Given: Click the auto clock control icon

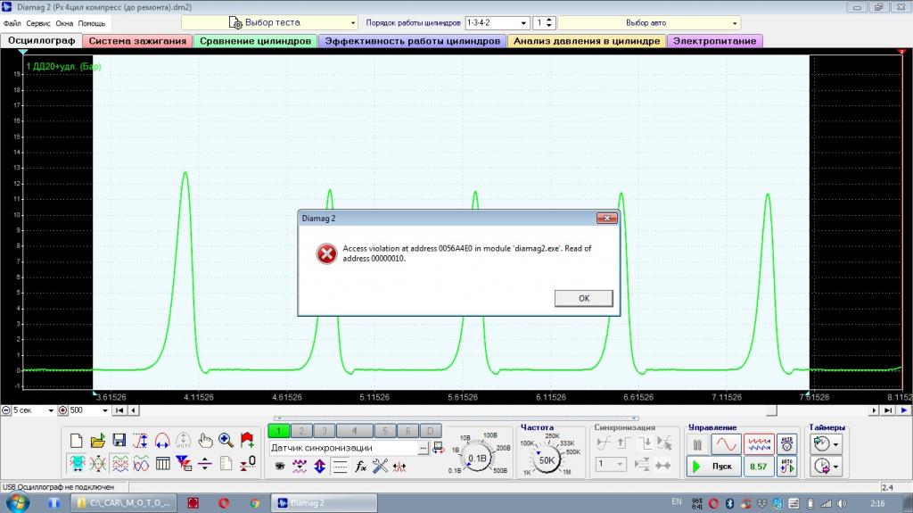Looking at the screenshot, I should [786, 444].
